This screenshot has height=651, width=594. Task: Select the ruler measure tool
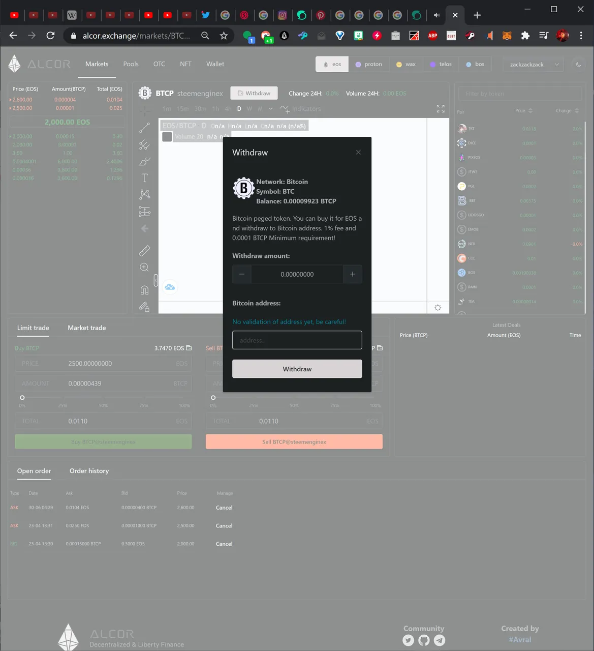pyautogui.click(x=144, y=250)
